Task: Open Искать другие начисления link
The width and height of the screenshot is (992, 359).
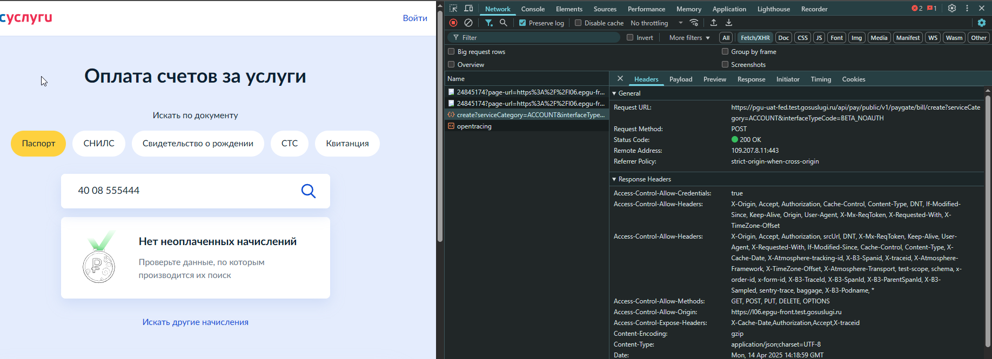Action: (196, 322)
